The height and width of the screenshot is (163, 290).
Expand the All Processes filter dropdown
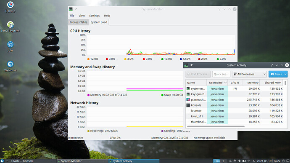point(249,74)
